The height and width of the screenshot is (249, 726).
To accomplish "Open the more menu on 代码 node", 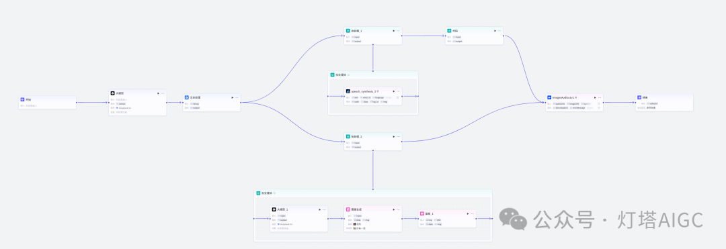I will pyautogui.click(x=499, y=31).
